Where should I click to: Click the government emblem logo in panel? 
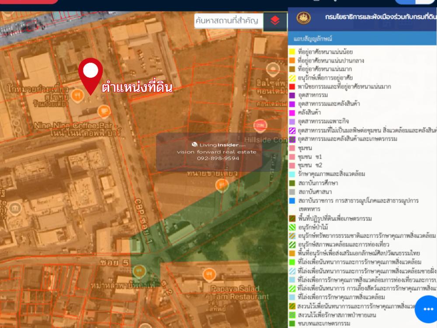pos(303,18)
